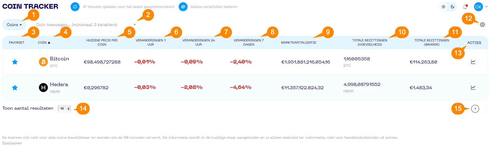Open Hedera chart action icon
This screenshot has height=153, width=490.
click(x=473, y=88)
